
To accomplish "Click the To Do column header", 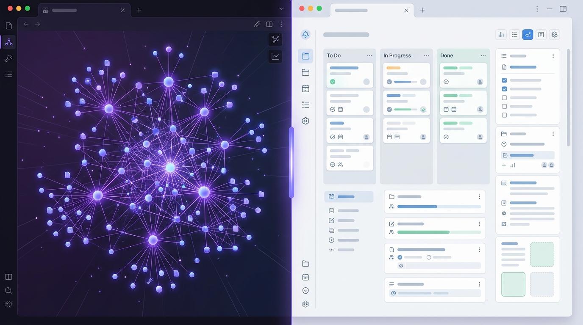I will [x=333, y=55].
